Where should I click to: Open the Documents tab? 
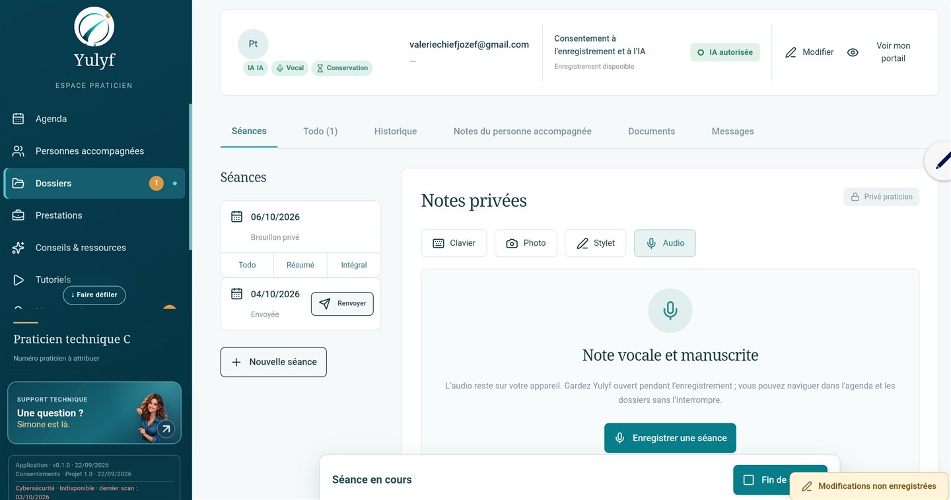point(651,131)
